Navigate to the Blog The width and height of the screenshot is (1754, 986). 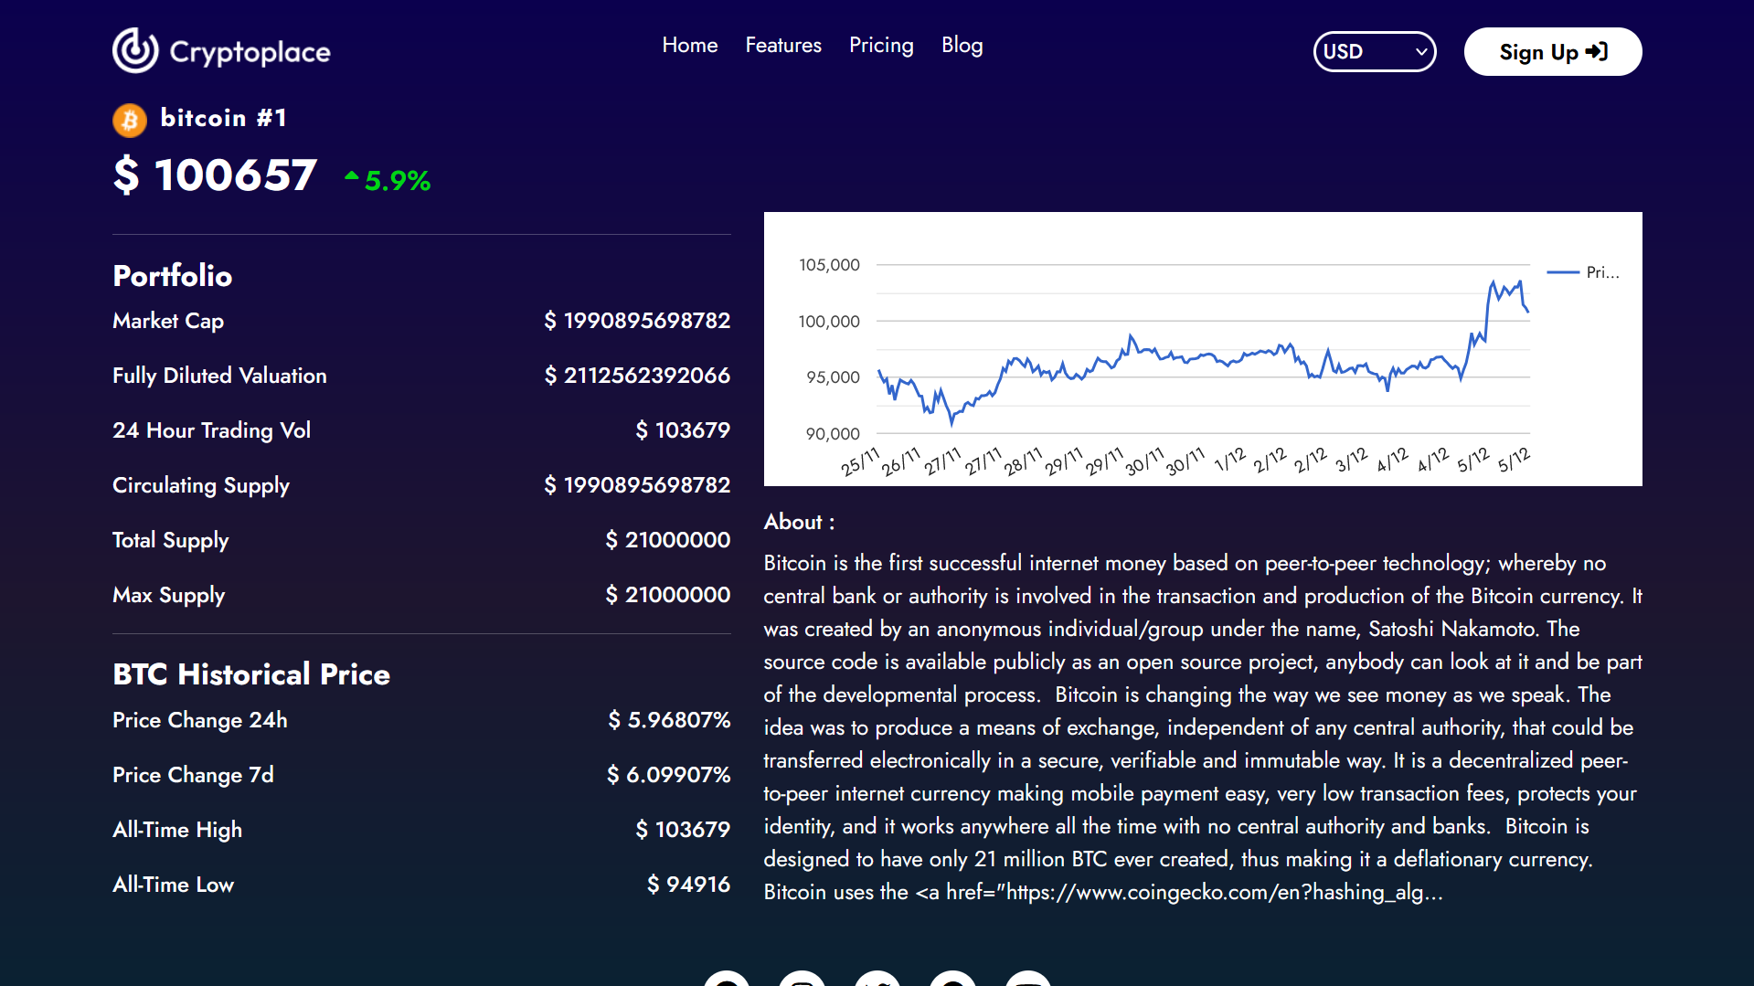coord(962,45)
